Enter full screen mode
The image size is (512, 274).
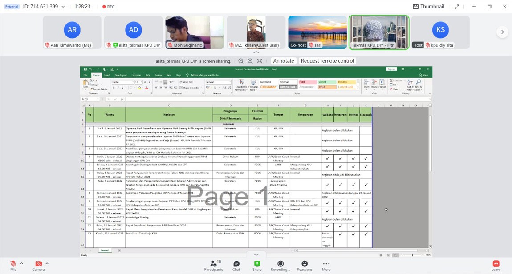point(456,7)
